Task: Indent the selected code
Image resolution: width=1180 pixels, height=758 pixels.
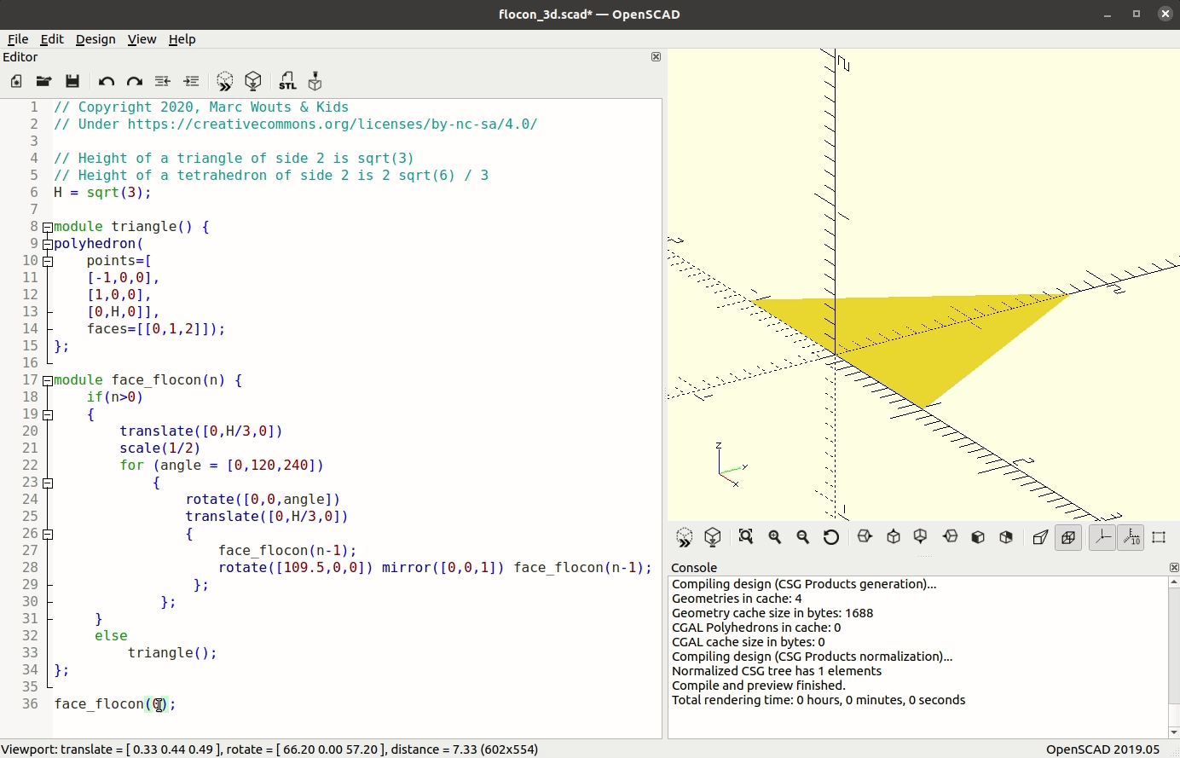Action: click(192, 81)
